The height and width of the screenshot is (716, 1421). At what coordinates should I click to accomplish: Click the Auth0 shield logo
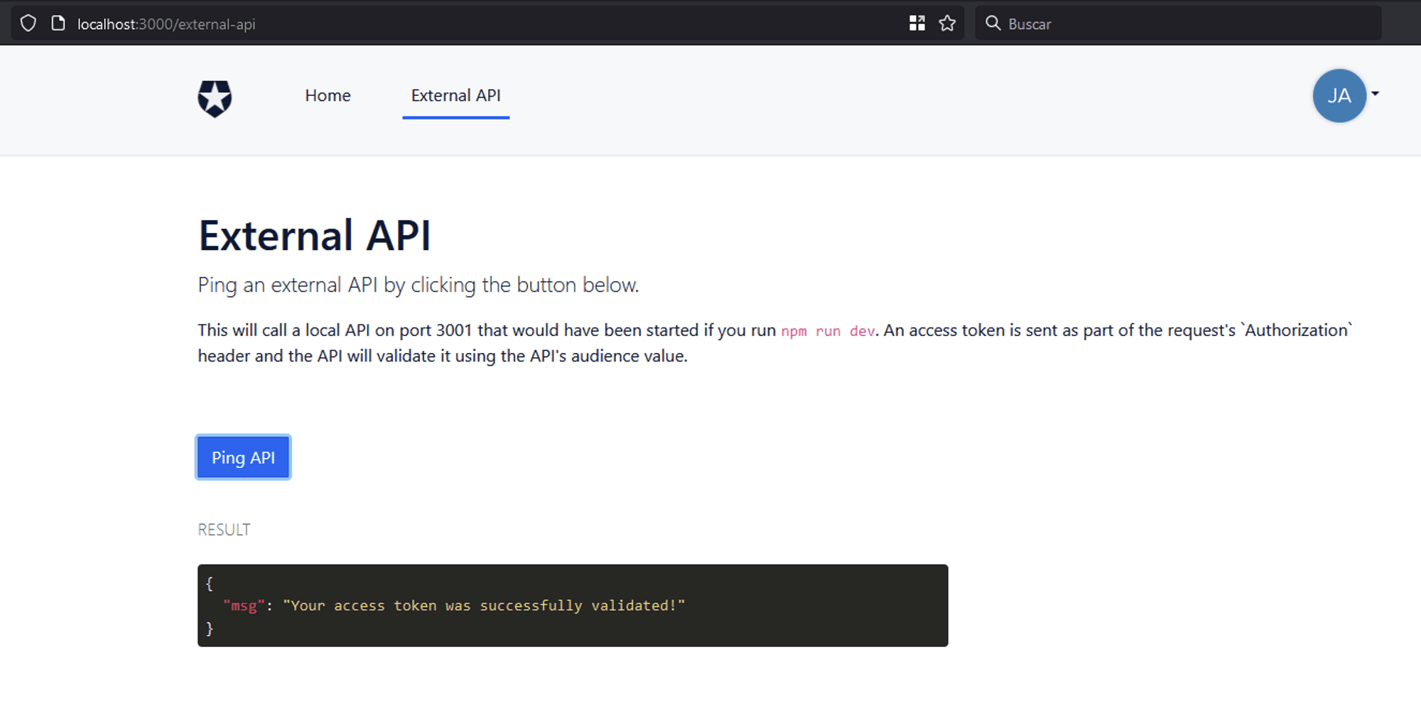pos(215,98)
